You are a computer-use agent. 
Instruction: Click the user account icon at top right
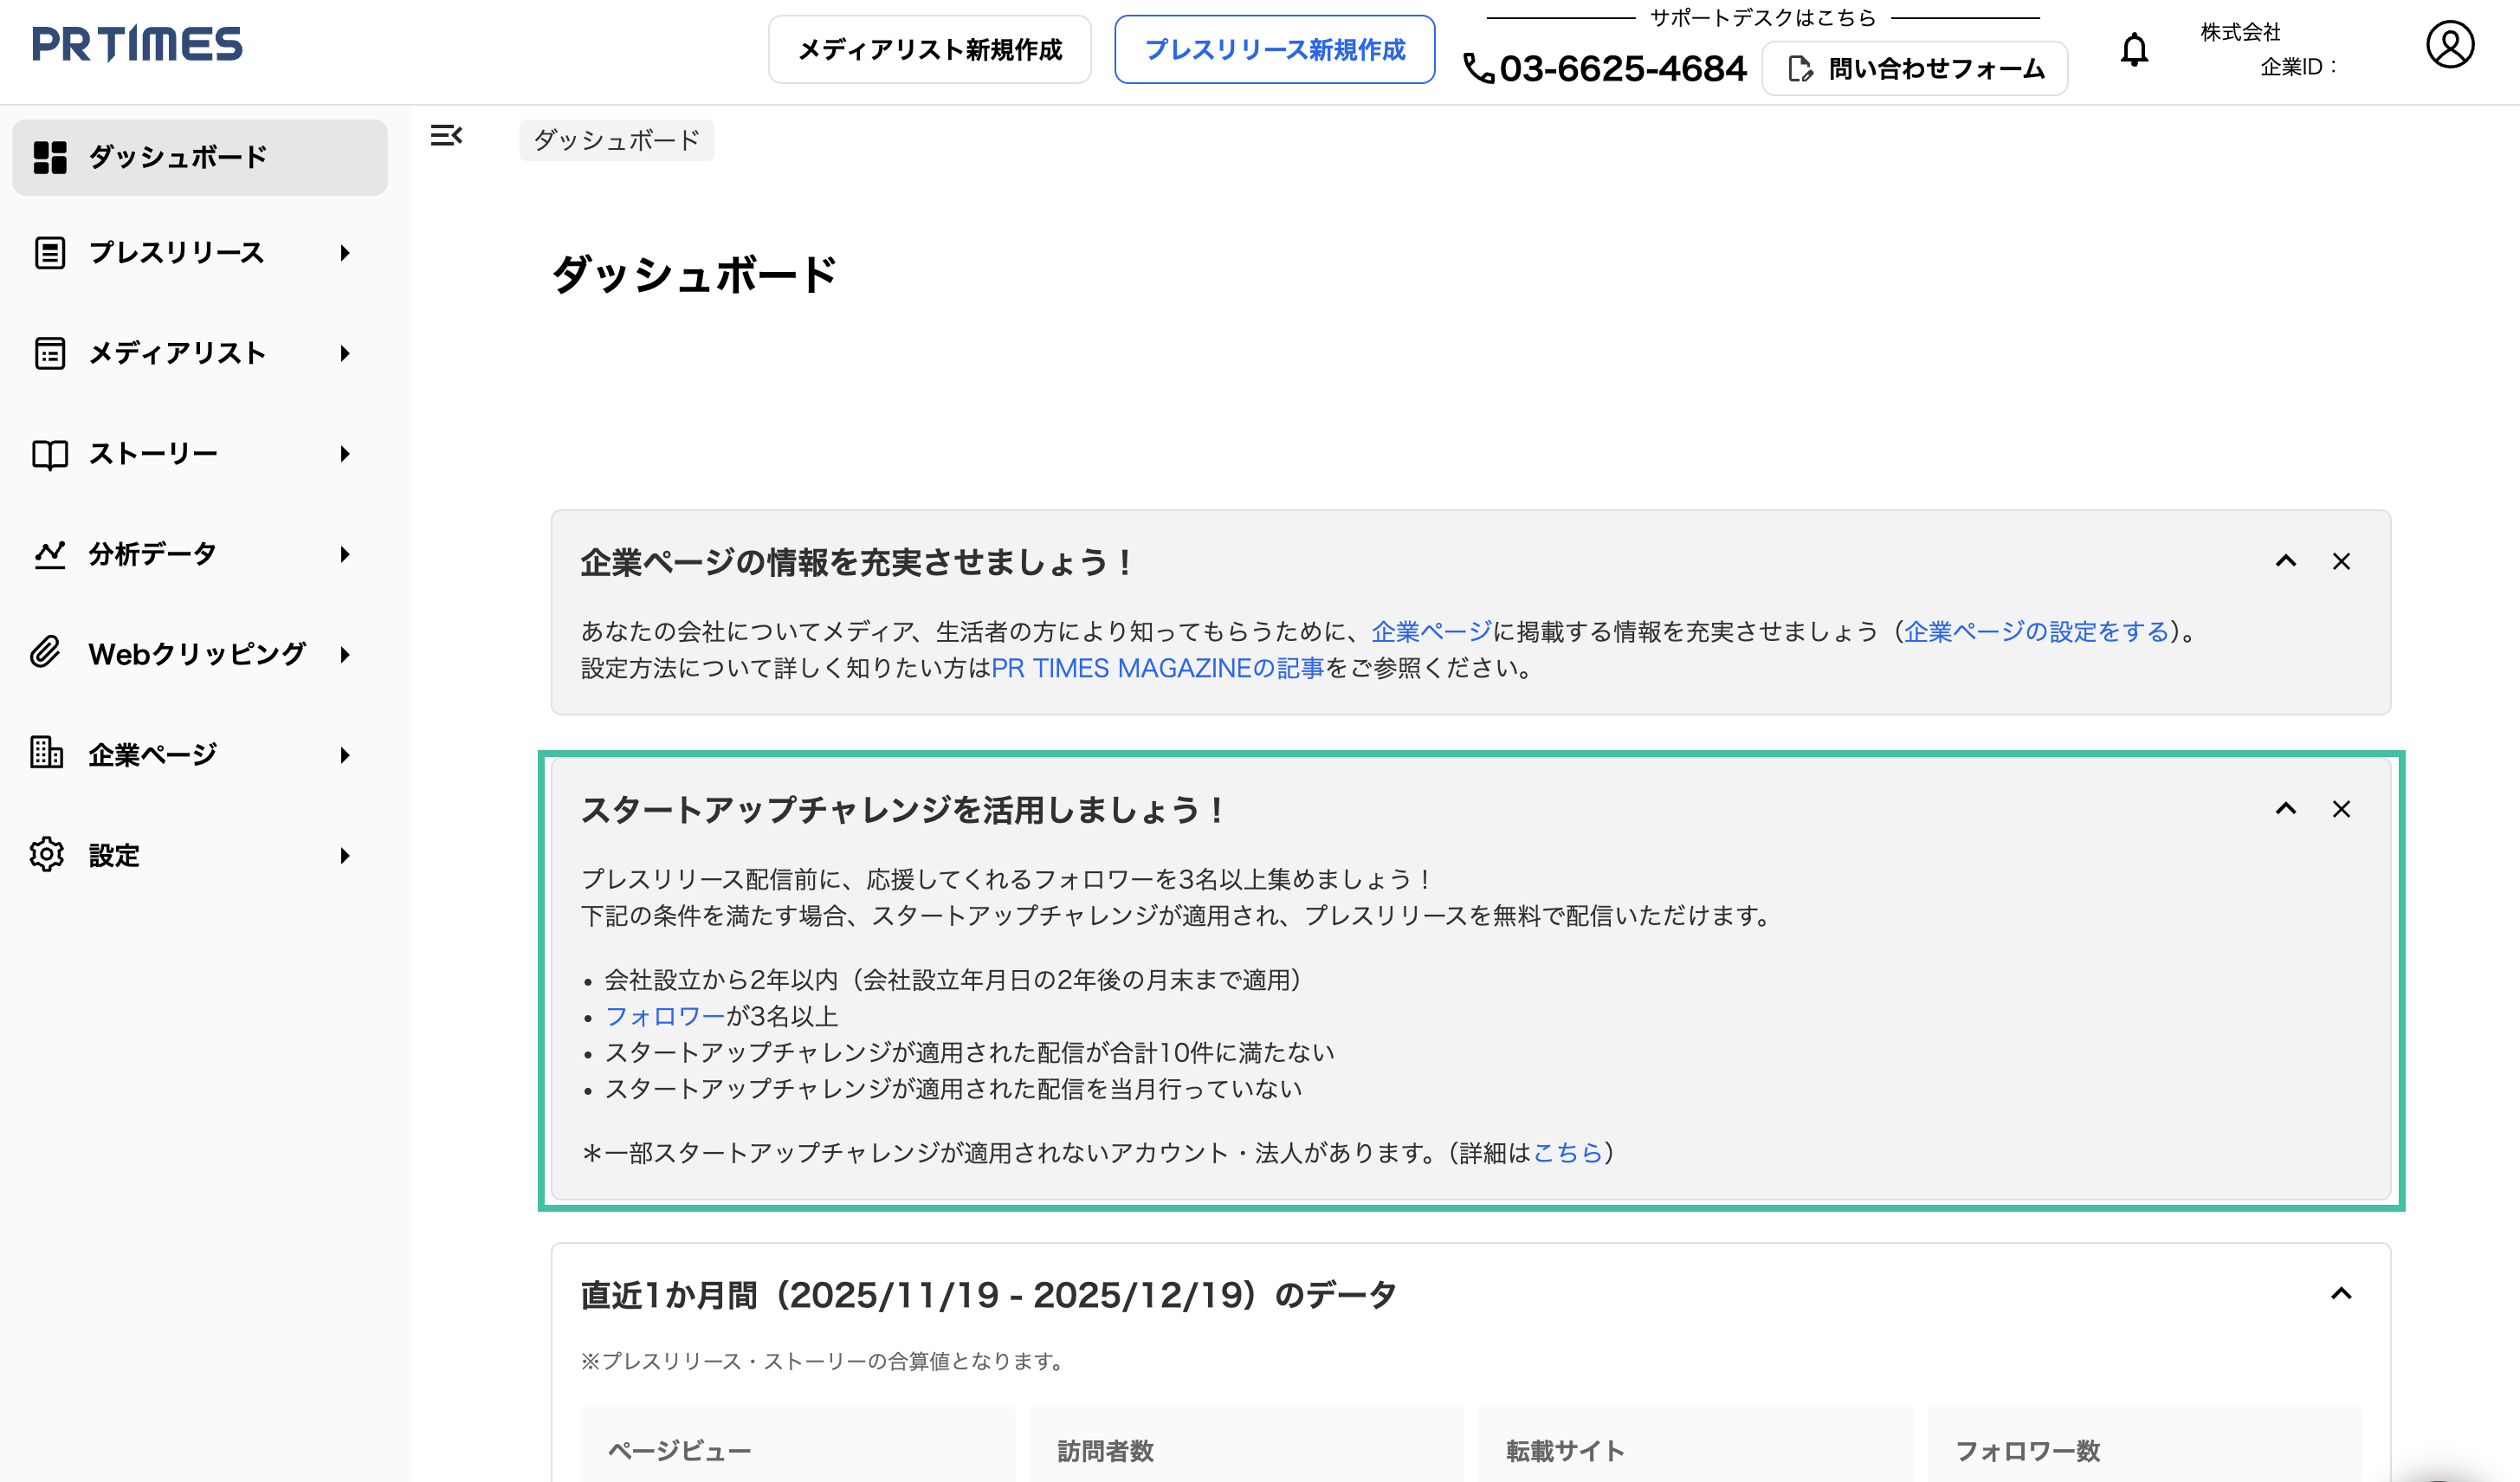[x=2450, y=44]
